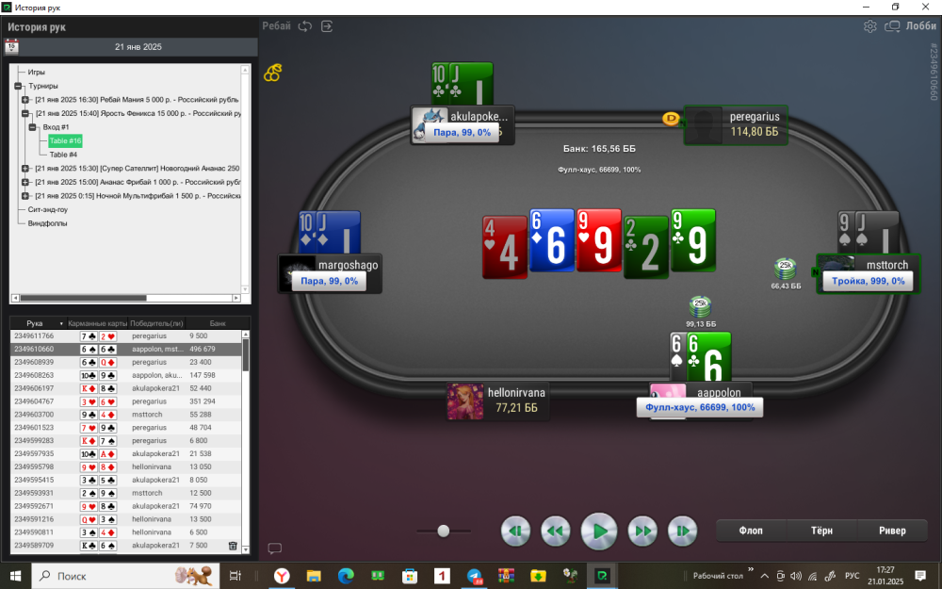
Task: Jump to the Флоп street
Action: (x=751, y=531)
